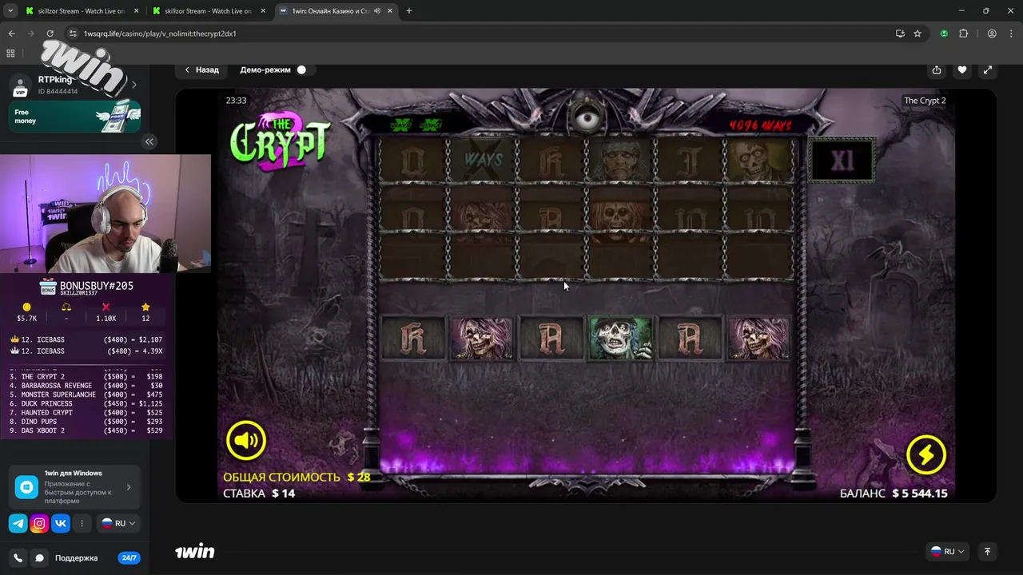Expand the 1win для Windows arrow
This screenshot has height=575, width=1023.
(129, 486)
